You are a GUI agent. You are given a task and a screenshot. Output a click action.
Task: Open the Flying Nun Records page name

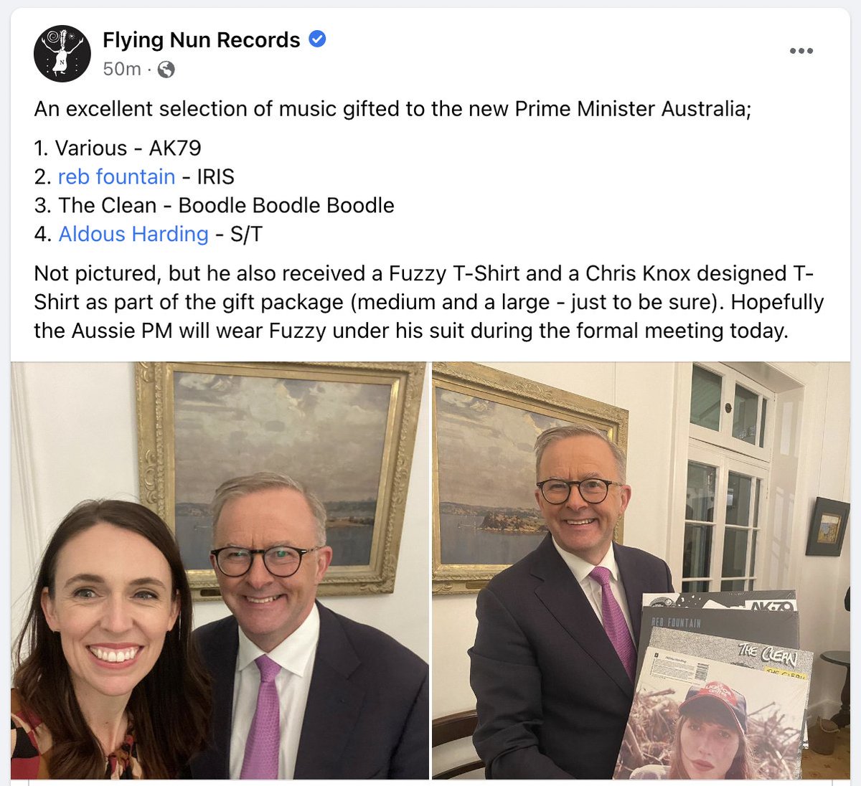[x=202, y=39]
